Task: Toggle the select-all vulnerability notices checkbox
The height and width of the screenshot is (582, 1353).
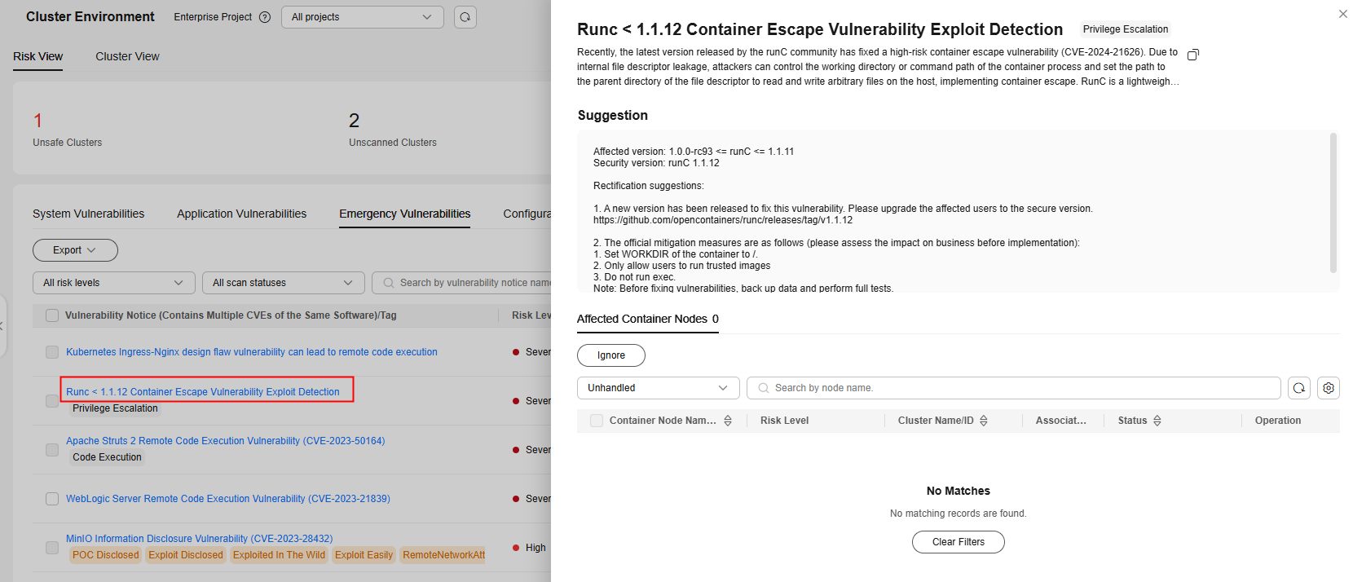Action: coord(52,315)
